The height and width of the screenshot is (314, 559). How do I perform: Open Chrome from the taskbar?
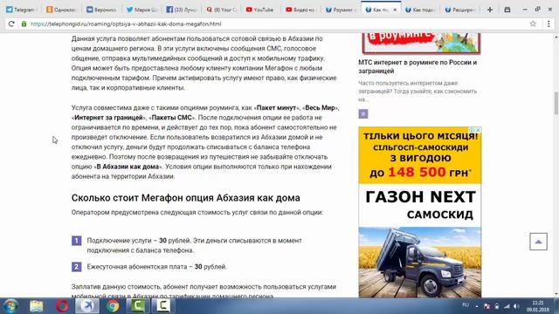[x=113, y=306]
